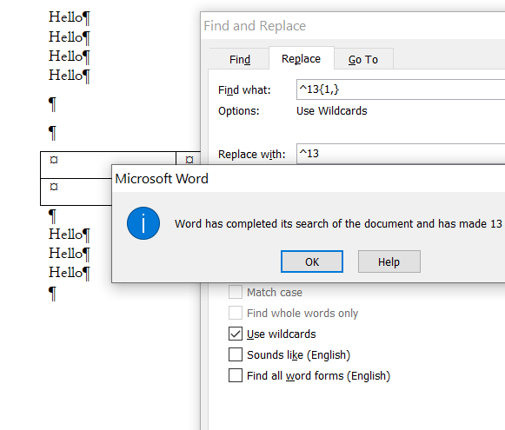Tick Find whole words only checkbox
Image resolution: width=505 pixels, height=430 pixels.
236,313
